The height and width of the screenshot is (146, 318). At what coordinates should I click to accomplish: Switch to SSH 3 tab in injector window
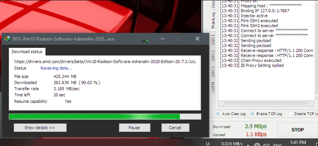click(213, 71)
